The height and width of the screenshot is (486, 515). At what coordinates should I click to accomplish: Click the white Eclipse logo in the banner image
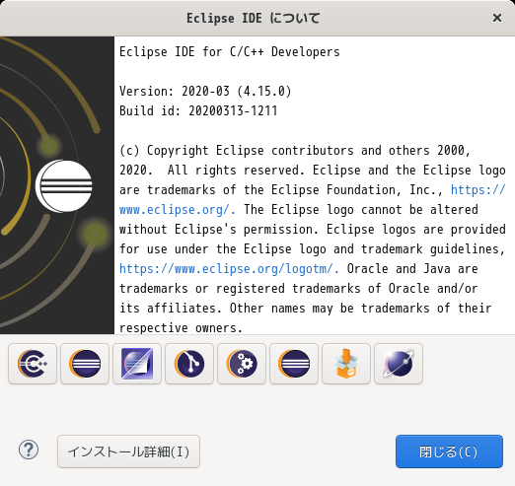[64, 186]
